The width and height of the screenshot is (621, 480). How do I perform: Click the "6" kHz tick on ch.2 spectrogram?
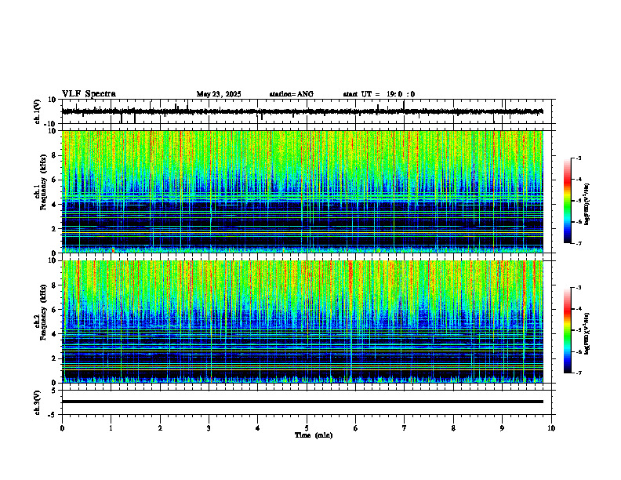coord(54,310)
